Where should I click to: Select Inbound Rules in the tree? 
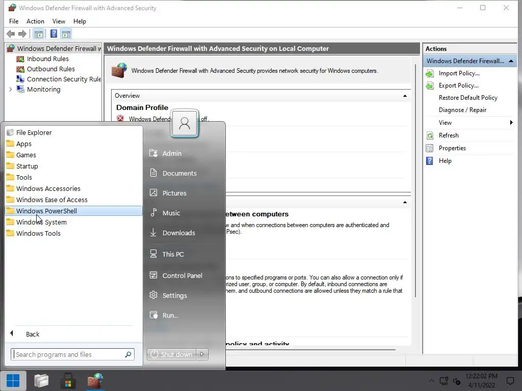(47, 59)
